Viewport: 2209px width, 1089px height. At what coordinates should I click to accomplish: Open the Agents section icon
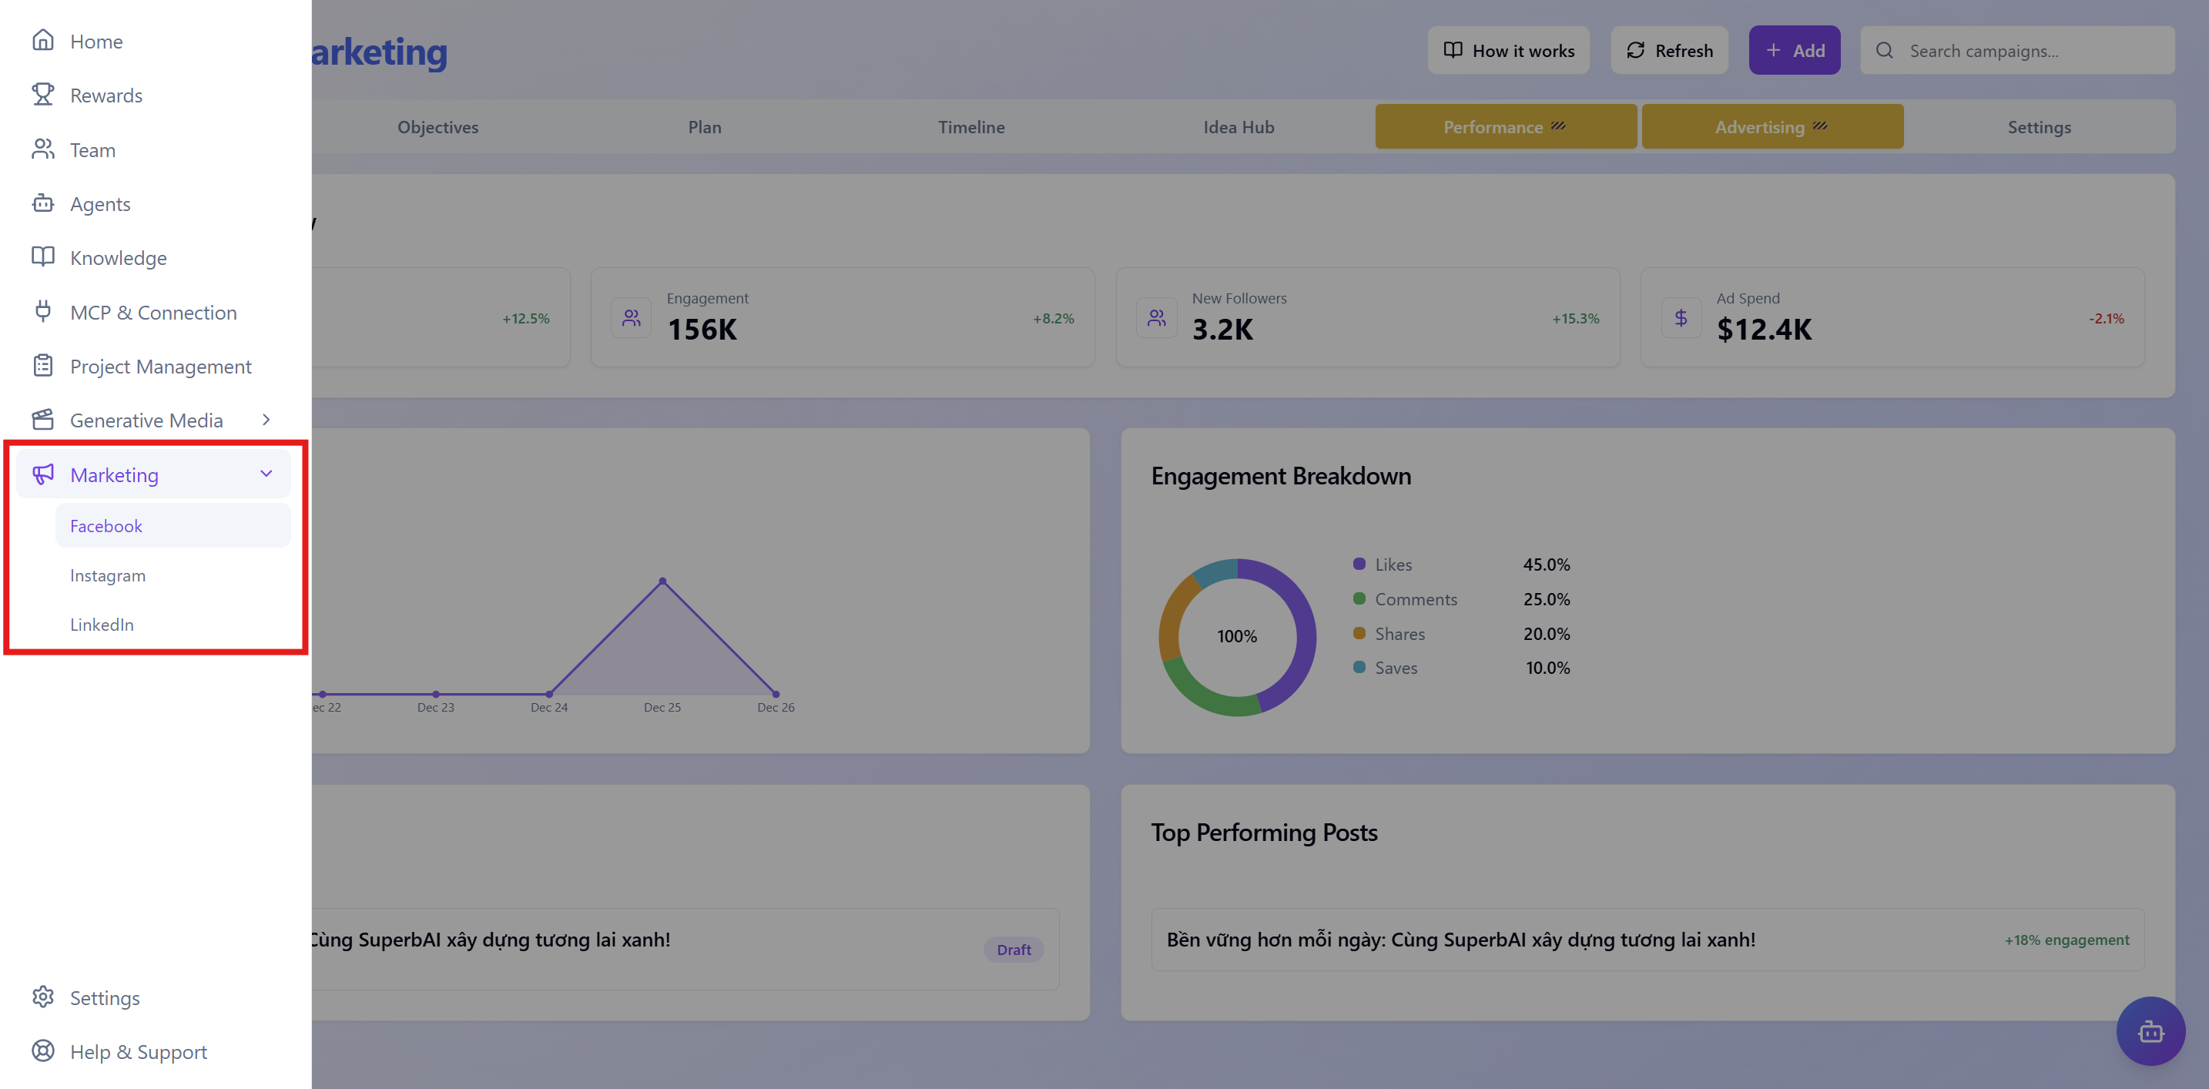[x=44, y=203]
